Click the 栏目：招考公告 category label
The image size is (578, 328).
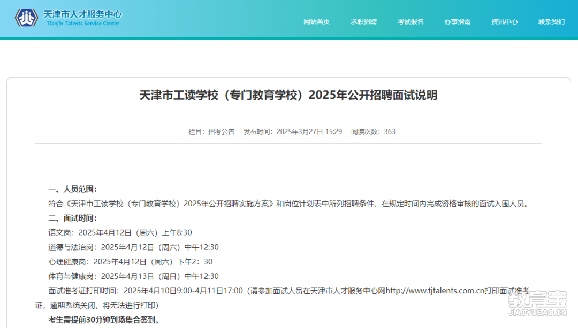point(211,132)
